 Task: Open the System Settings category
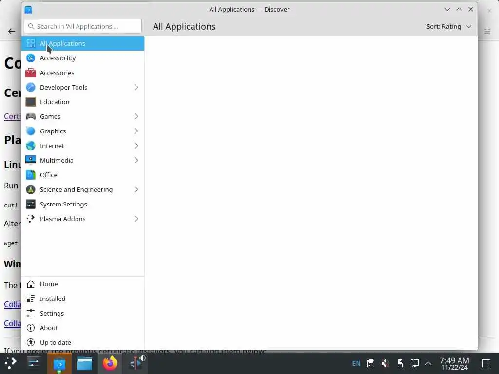[83, 204]
